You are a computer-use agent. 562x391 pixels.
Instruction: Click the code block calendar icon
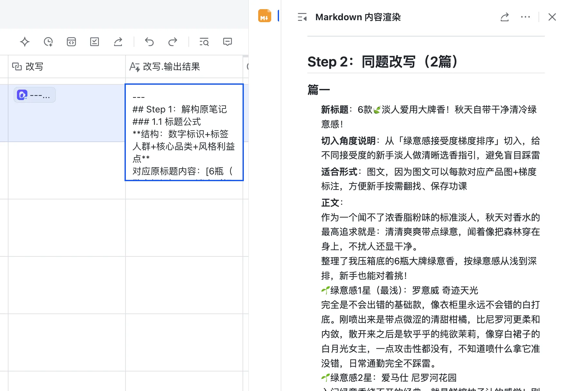71,42
